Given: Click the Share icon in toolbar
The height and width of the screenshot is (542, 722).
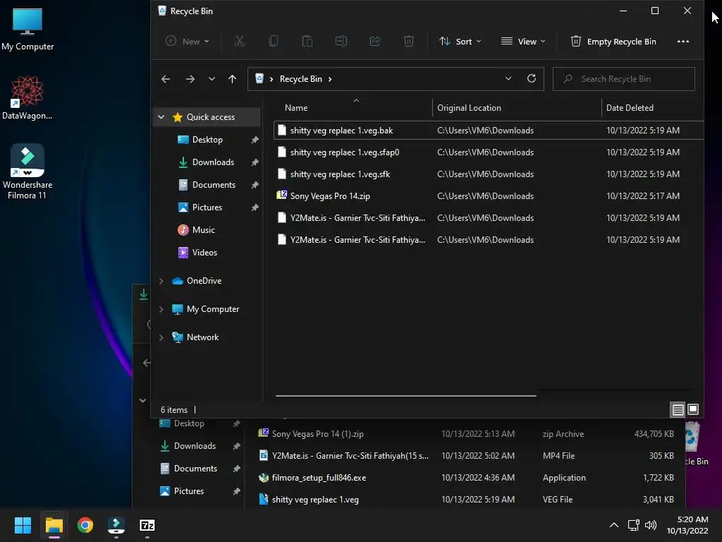Looking at the screenshot, I should click(x=375, y=42).
